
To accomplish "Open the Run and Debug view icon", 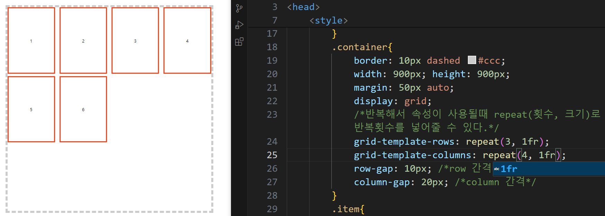I will [x=239, y=25].
